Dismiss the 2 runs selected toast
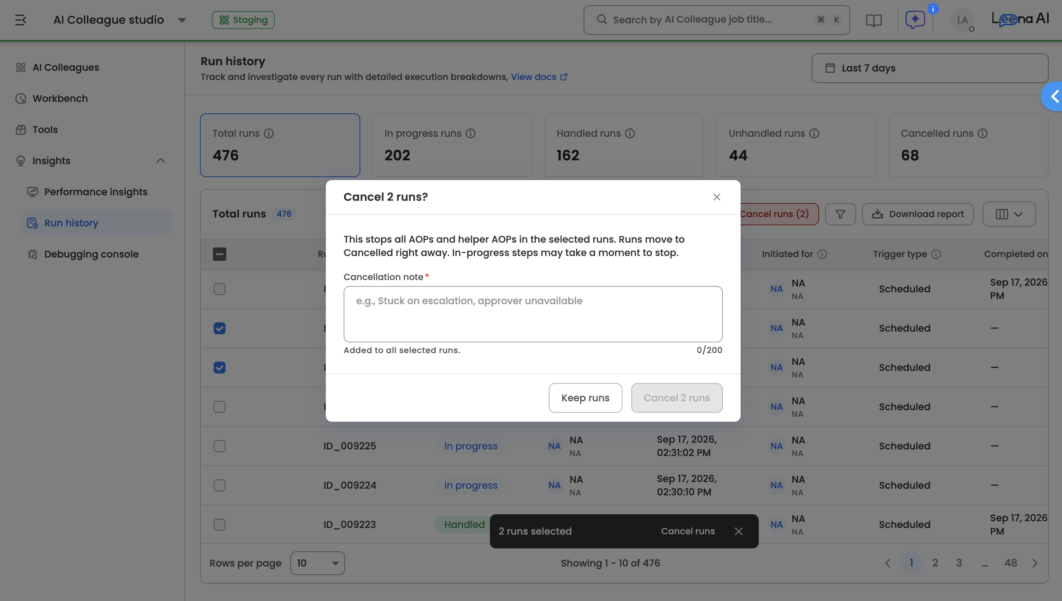 pyautogui.click(x=739, y=531)
